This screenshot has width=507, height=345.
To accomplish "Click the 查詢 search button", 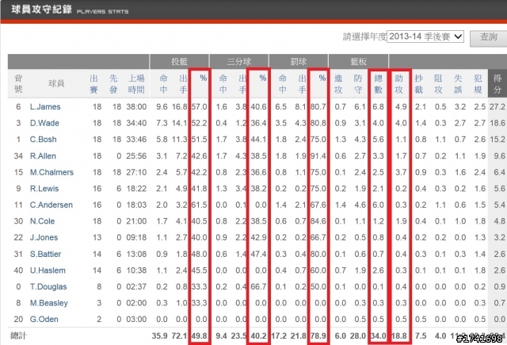I will [x=488, y=38].
